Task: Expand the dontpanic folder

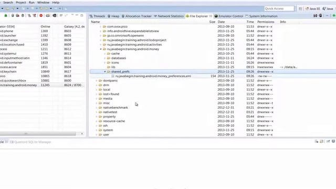Action: [97, 80]
